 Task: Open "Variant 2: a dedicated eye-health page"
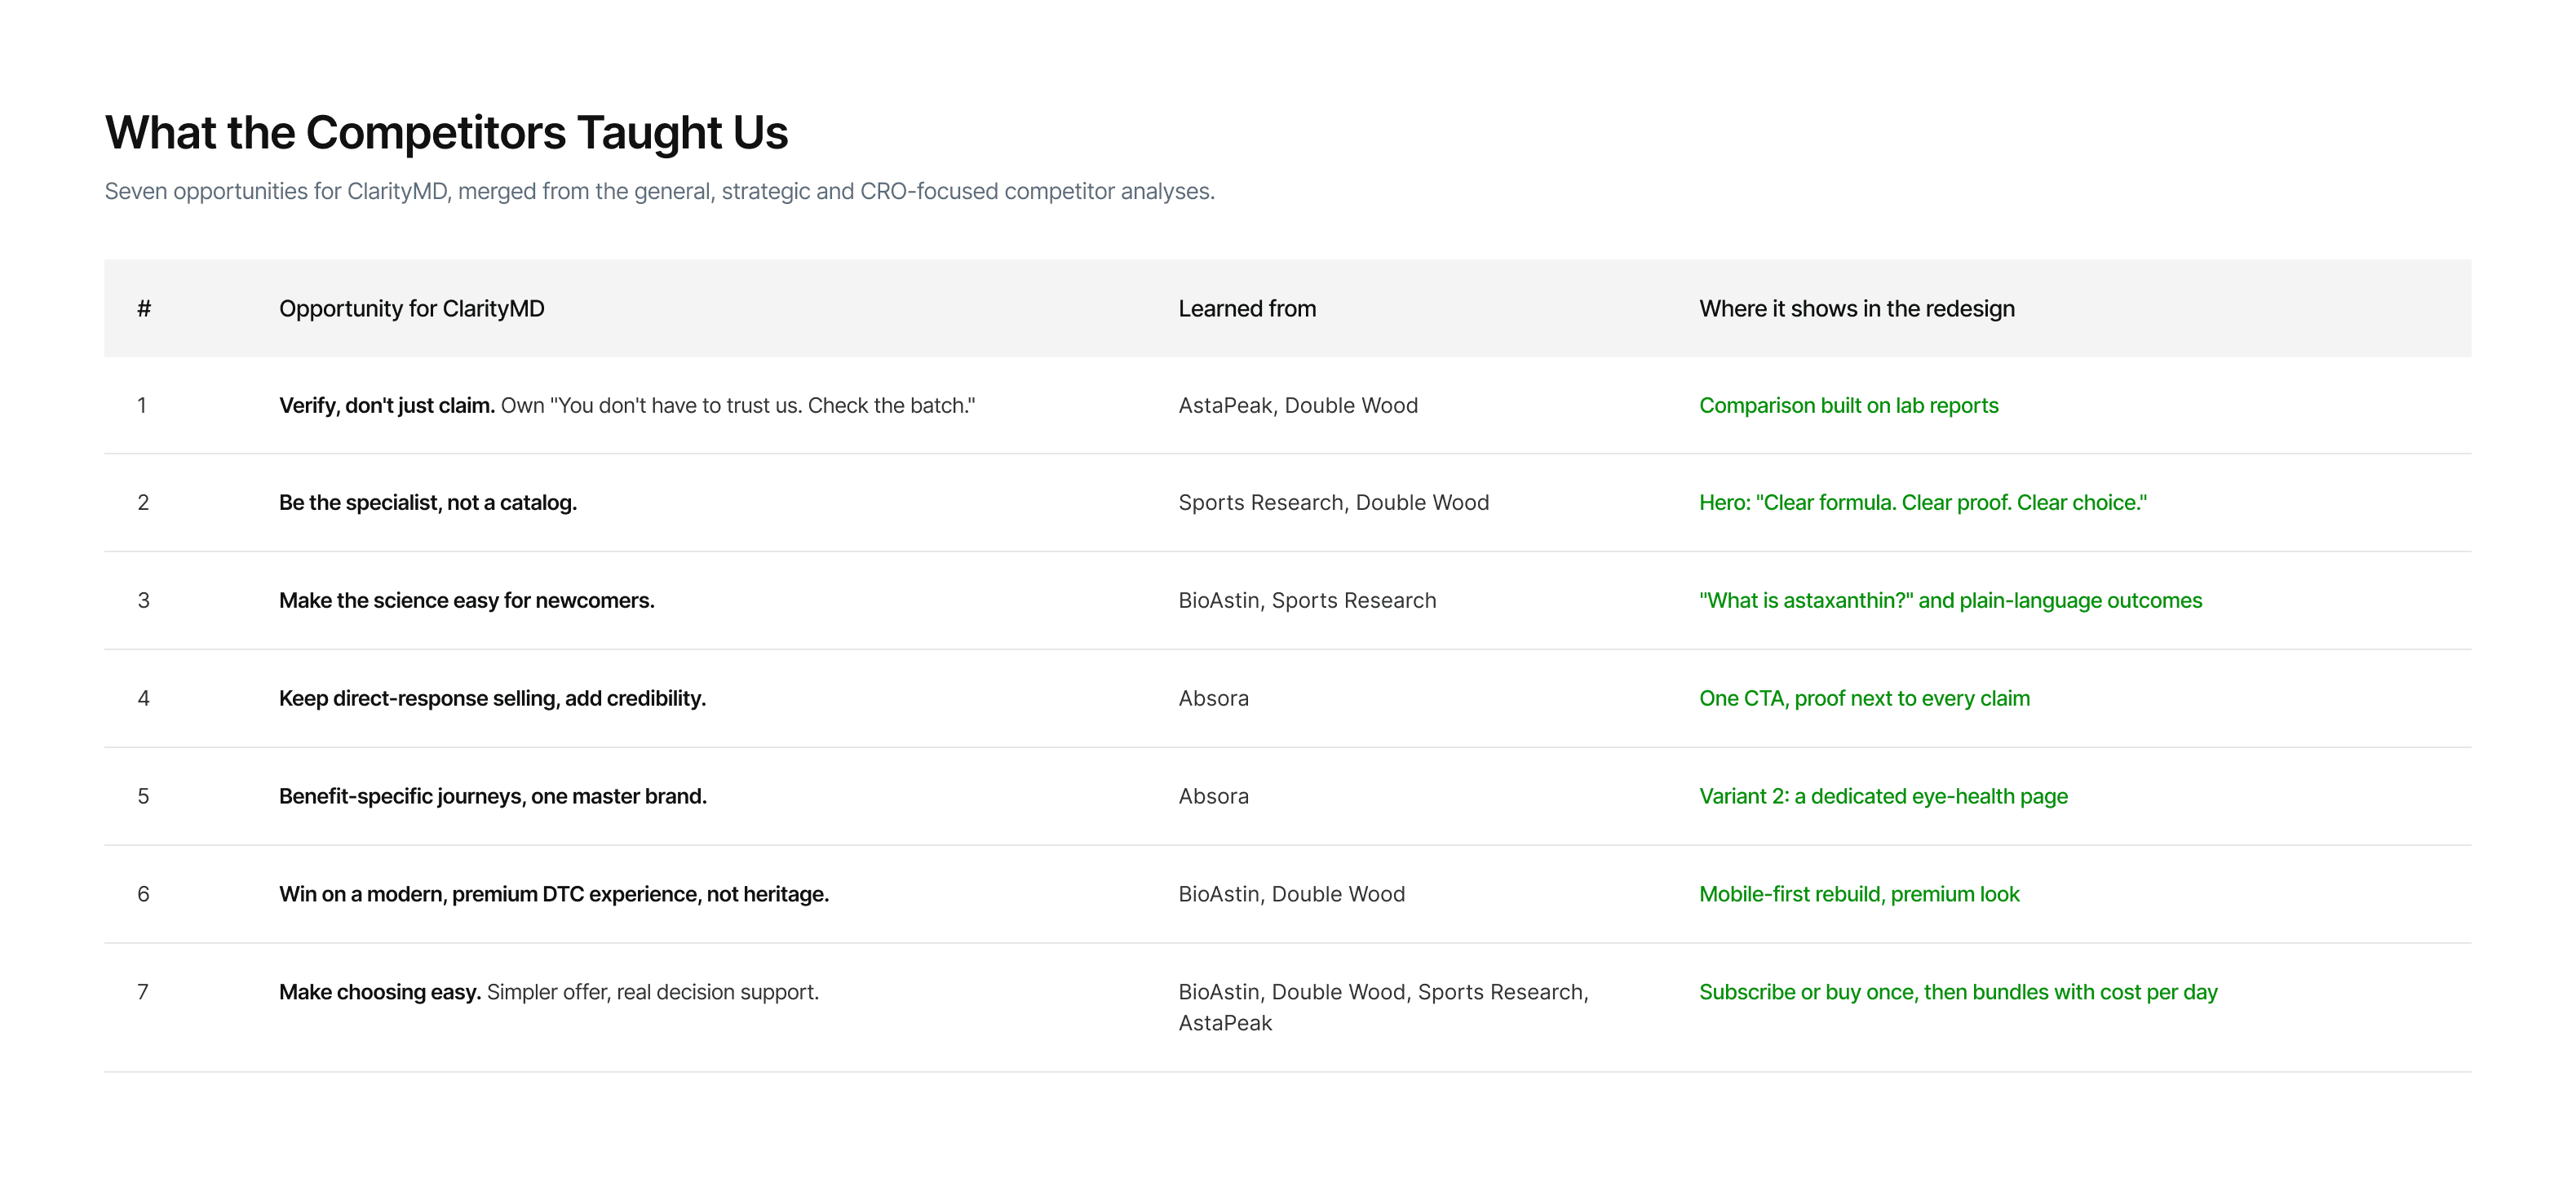click(x=1884, y=797)
